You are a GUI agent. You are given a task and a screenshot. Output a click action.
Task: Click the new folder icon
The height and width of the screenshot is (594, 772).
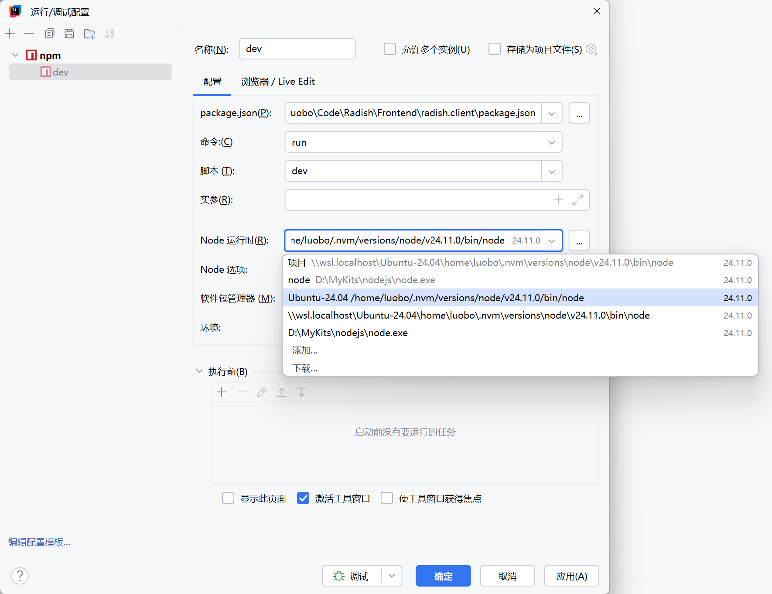coord(89,34)
